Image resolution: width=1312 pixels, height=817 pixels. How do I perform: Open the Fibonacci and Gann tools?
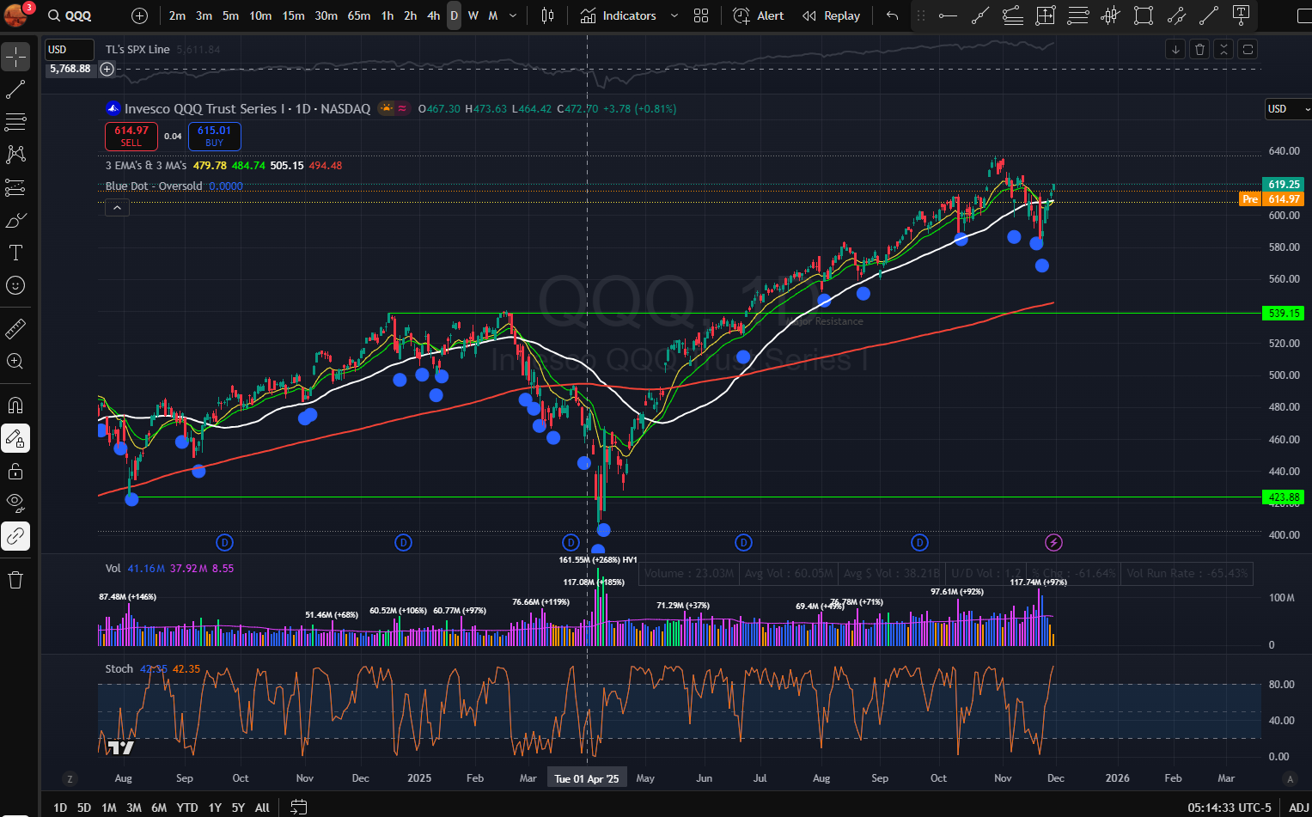point(15,122)
